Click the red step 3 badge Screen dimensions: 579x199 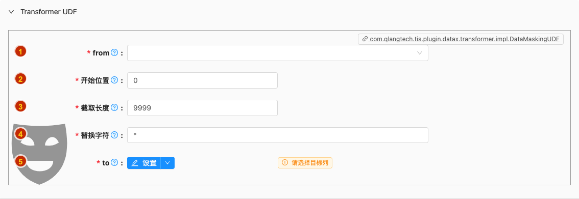click(20, 106)
